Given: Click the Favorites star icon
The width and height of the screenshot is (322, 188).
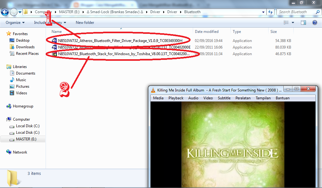Looking at the screenshot, I should [8, 34].
